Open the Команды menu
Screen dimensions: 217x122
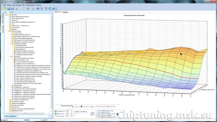(18, 5)
